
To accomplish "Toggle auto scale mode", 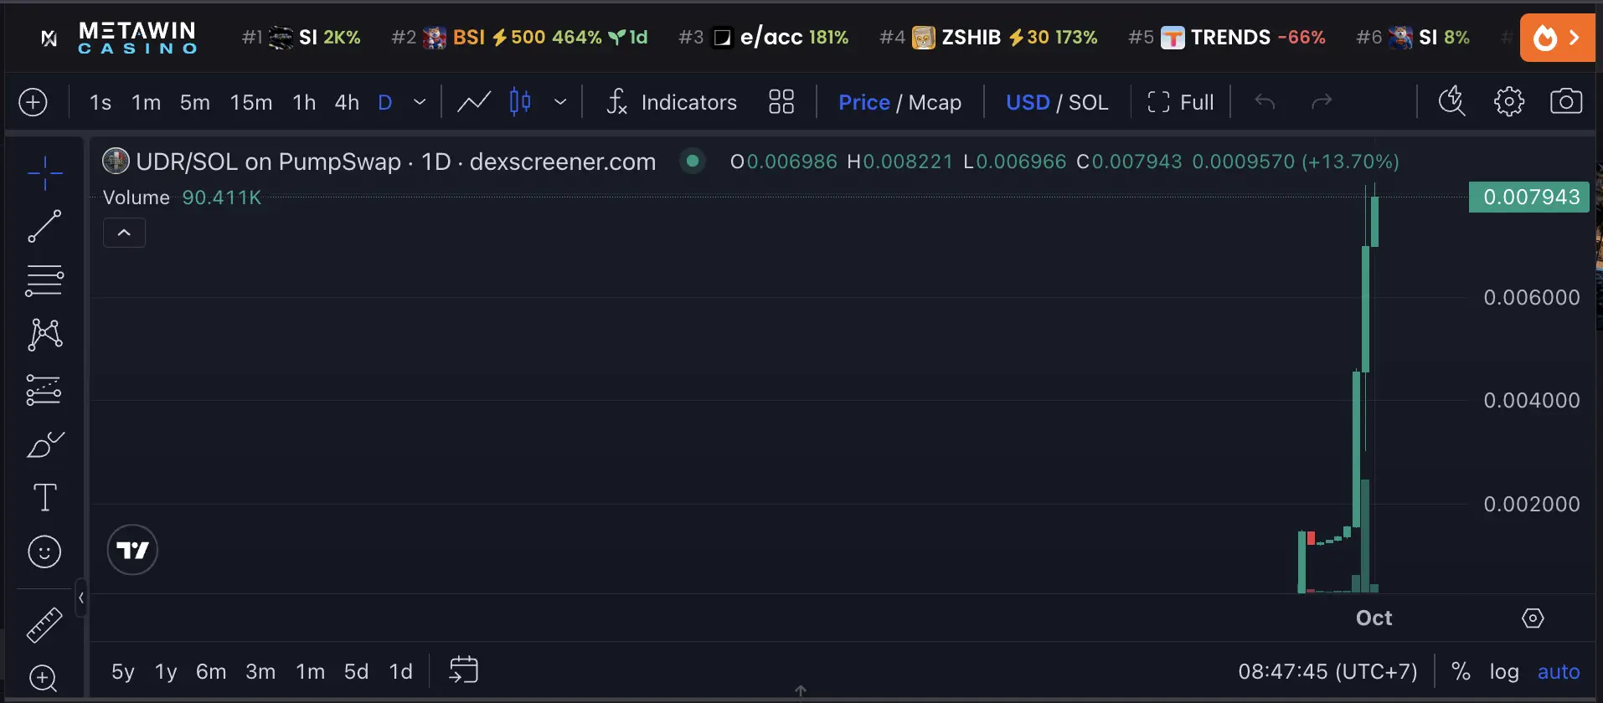I will [x=1559, y=671].
